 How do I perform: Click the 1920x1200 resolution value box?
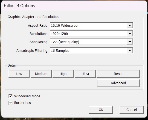point(91,34)
